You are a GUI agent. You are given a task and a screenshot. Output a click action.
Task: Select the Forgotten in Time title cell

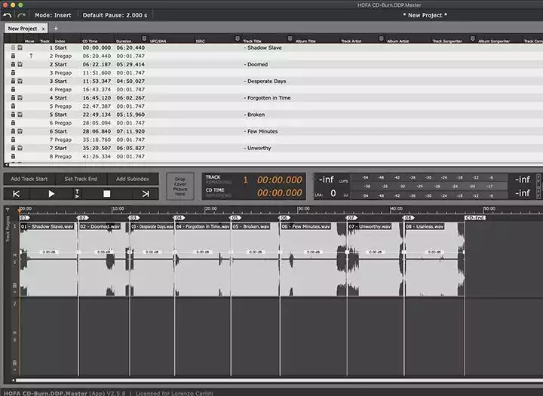tap(267, 98)
